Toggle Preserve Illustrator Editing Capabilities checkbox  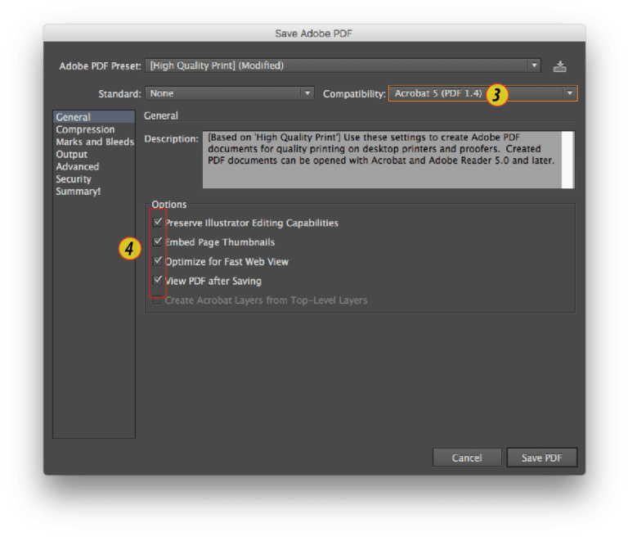pos(157,222)
